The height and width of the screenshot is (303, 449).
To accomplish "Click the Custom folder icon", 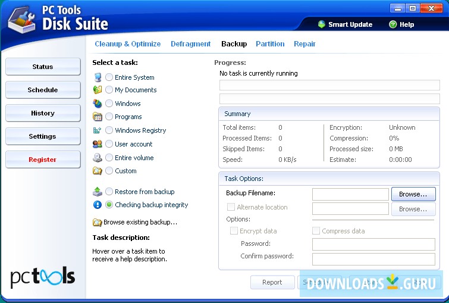I will (98, 171).
